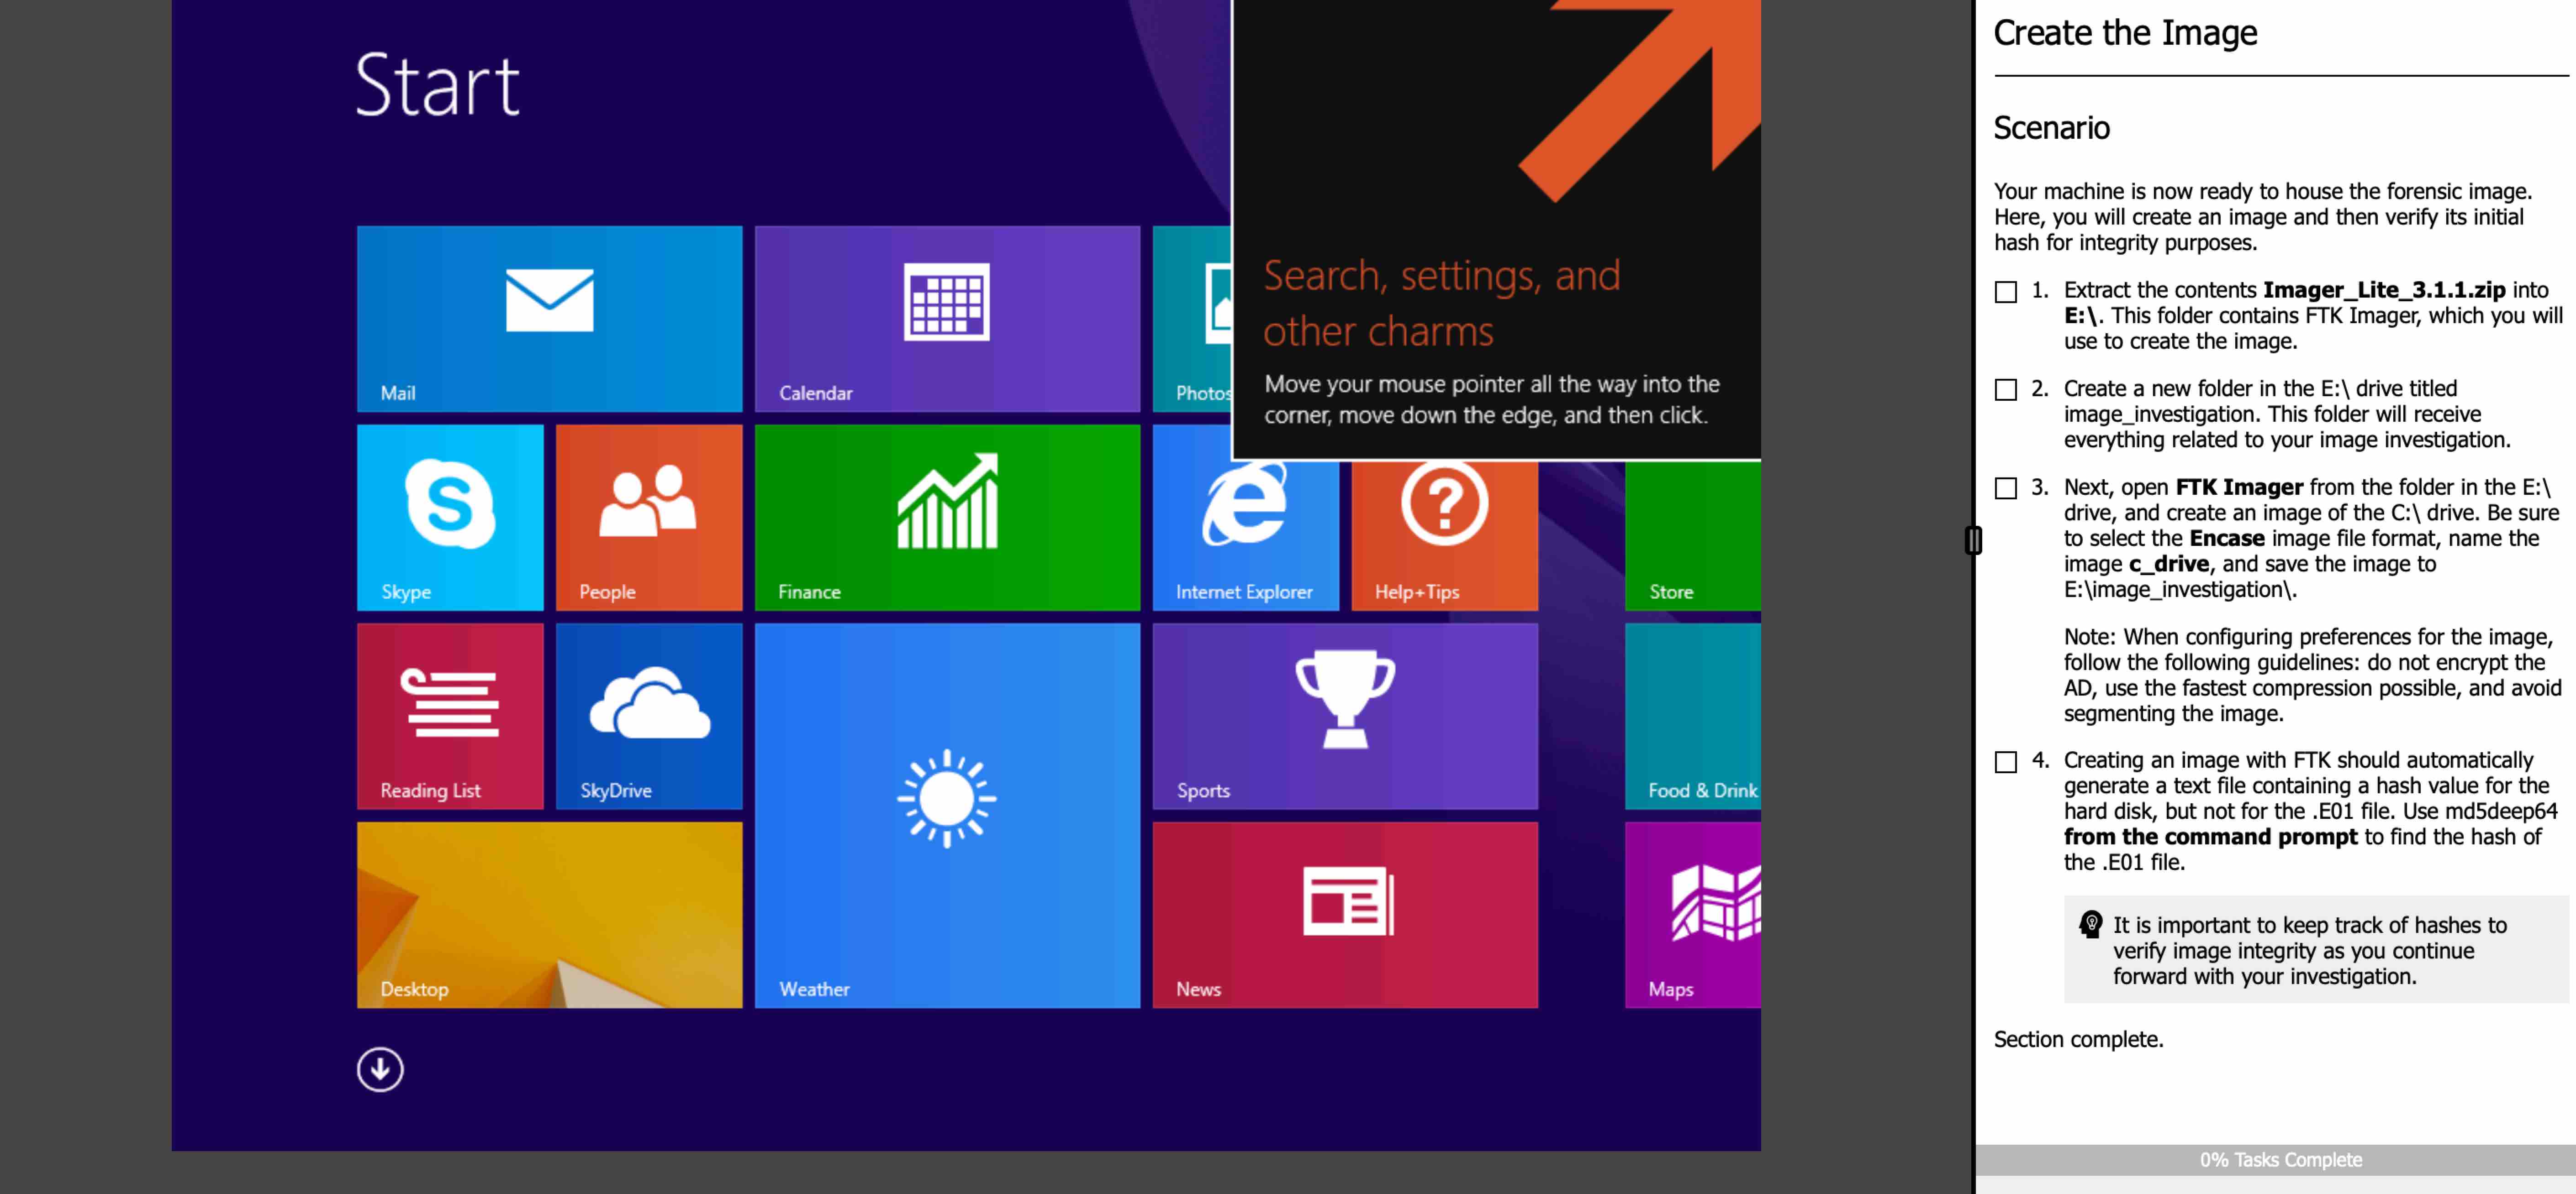Open the News tile
Image resolution: width=2576 pixels, height=1194 pixels.
pyautogui.click(x=1344, y=914)
